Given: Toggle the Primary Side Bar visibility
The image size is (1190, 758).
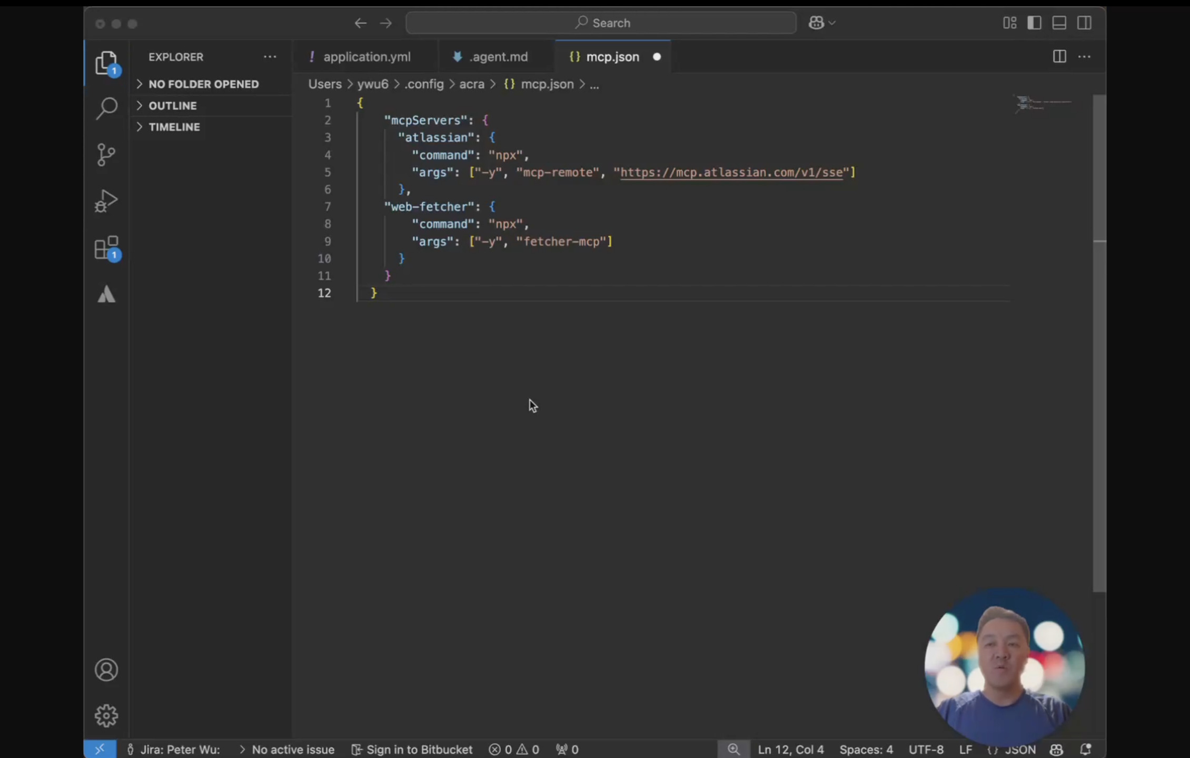Looking at the screenshot, I should pyautogui.click(x=1034, y=23).
